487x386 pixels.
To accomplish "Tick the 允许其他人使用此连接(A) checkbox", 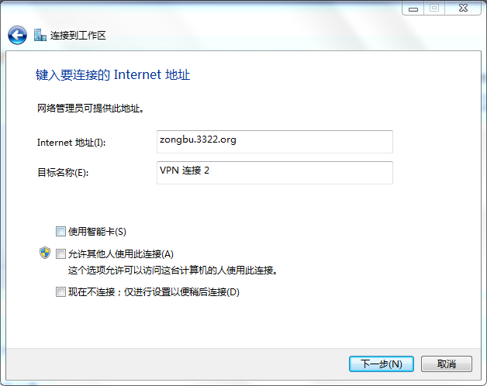I will click(x=60, y=254).
